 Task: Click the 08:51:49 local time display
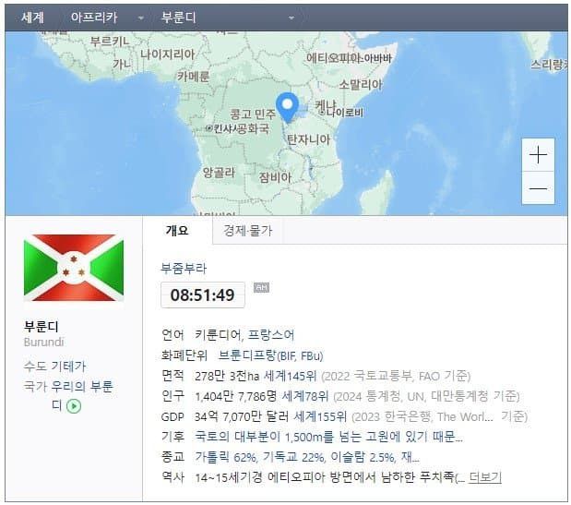point(202,295)
